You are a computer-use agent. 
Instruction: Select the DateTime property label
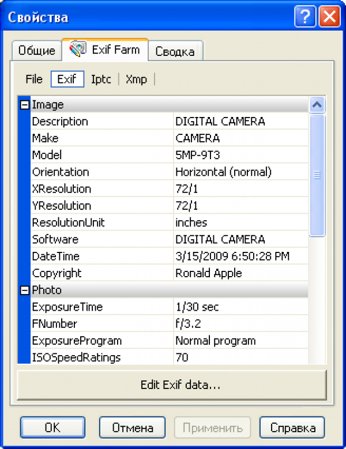click(x=56, y=256)
